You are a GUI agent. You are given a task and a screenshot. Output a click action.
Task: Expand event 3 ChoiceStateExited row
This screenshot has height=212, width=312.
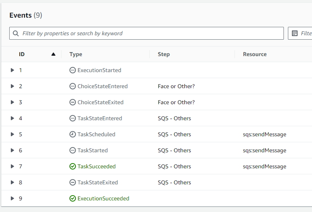pyautogui.click(x=12, y=102)
